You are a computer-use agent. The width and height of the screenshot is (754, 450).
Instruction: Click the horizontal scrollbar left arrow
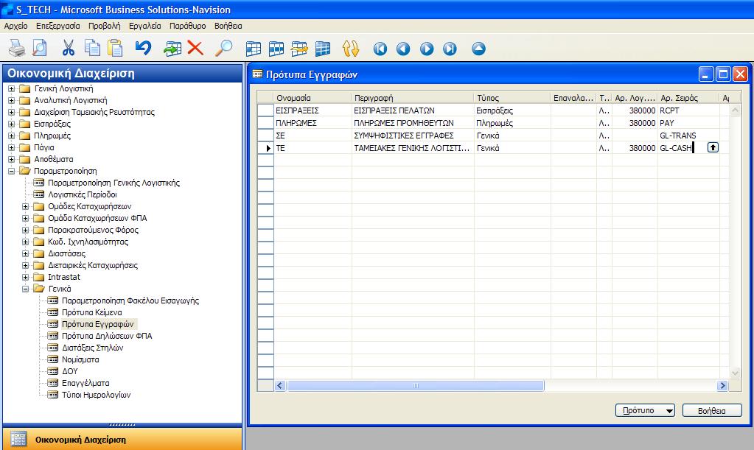[x=280, y=386]
